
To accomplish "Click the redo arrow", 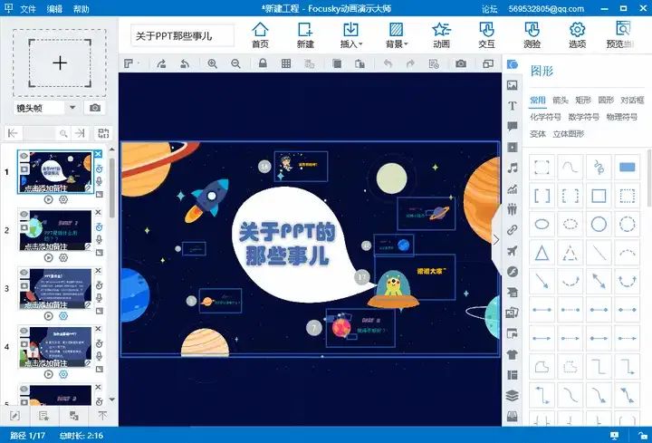I will point(410,63).
